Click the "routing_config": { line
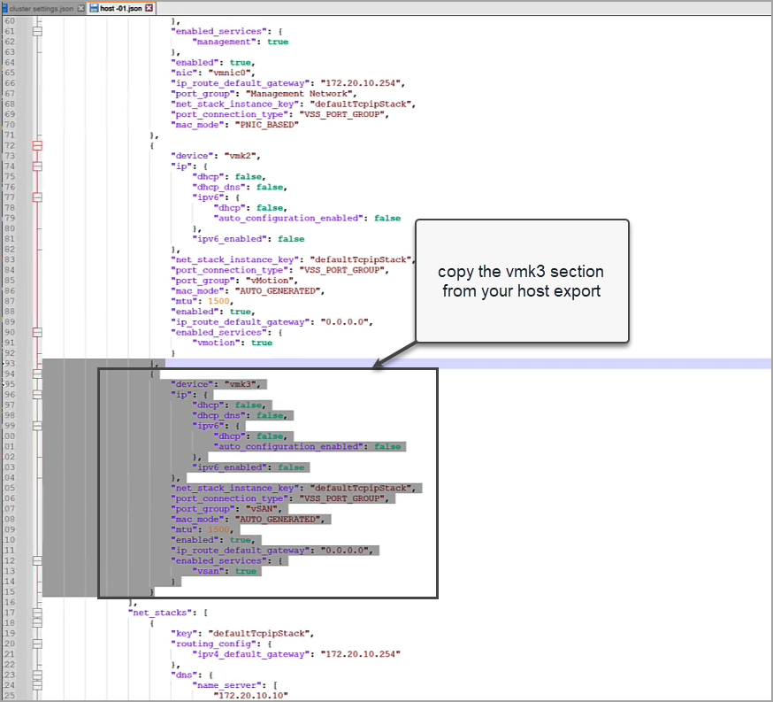773x702 pixels. (221, 644)
